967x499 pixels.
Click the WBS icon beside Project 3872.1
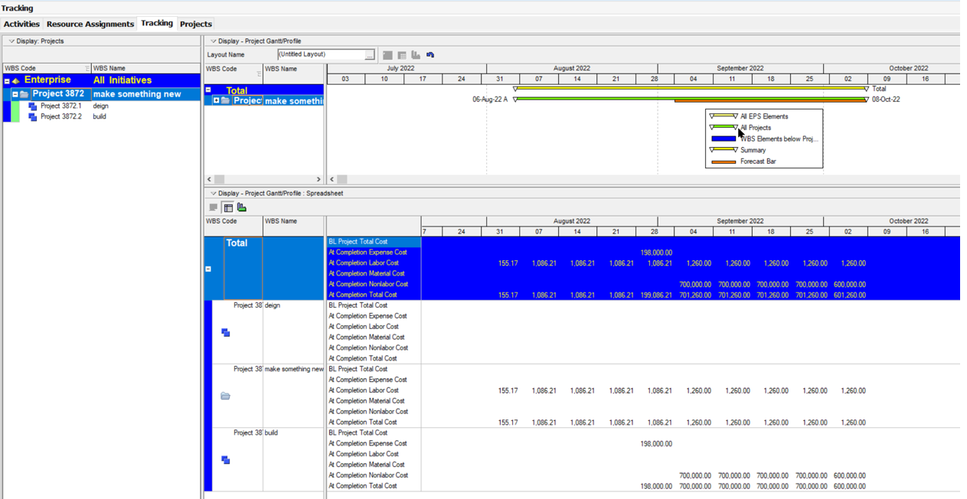[x=32, y=106]
